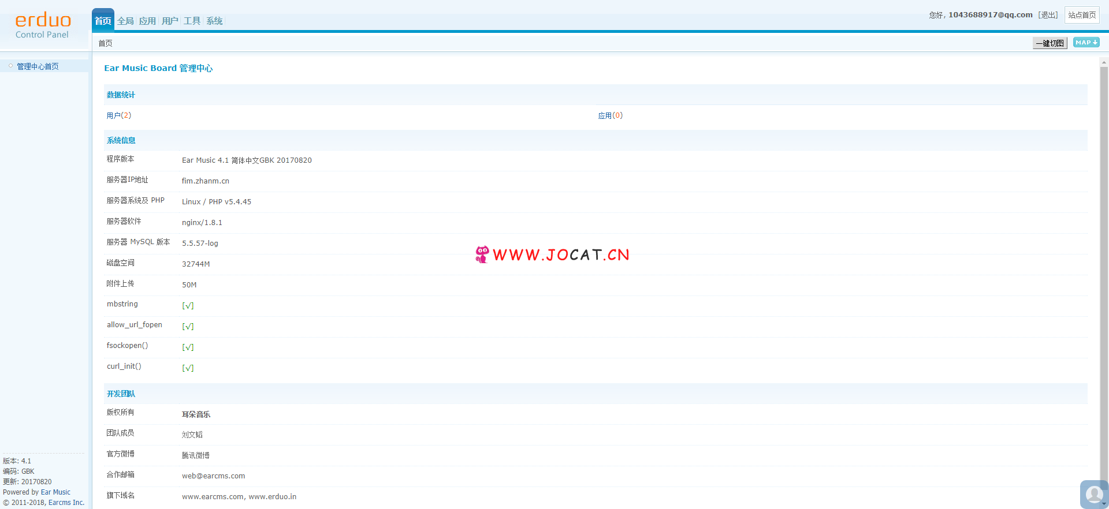Click the 合作邮箱 row label

click(120, 474)
